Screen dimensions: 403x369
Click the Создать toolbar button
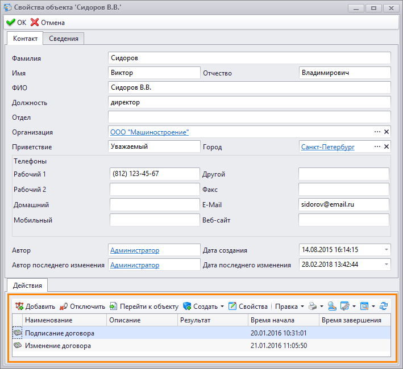coord(200,307)
